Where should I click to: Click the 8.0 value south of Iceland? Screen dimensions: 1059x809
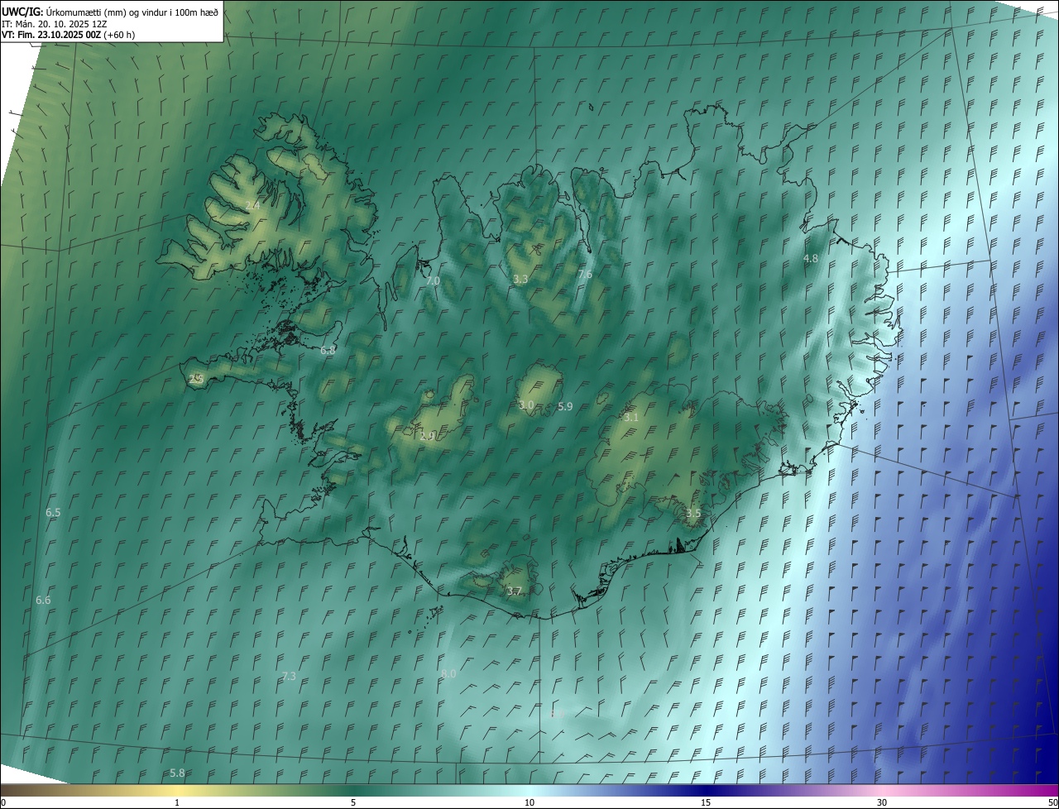448,675
